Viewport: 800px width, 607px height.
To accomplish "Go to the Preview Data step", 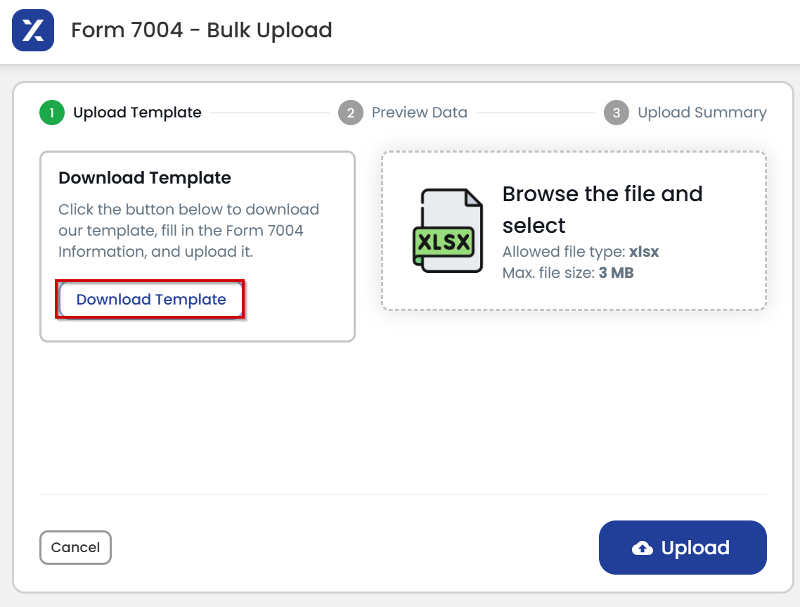I will tap(420, 113).
